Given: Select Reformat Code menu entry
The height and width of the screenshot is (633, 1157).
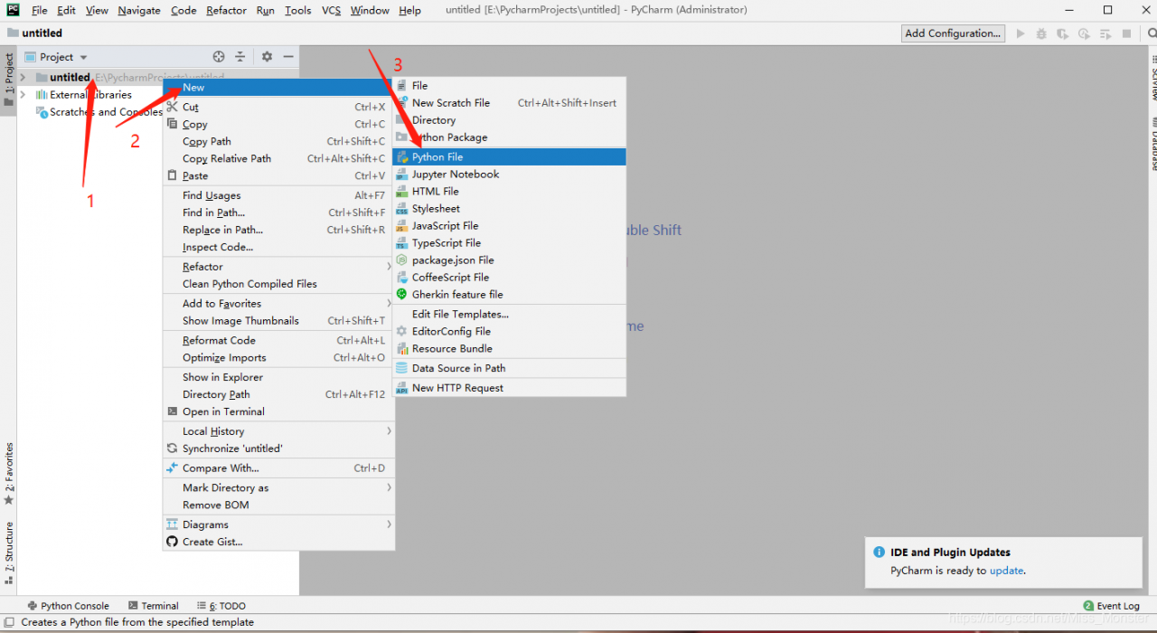Looking at the screenshot, I should coord(278,341).
